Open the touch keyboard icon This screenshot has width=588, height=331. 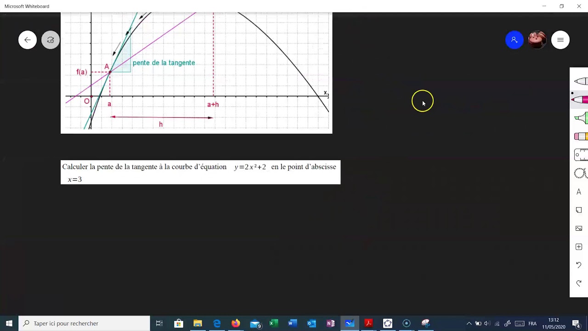(520, 323)
